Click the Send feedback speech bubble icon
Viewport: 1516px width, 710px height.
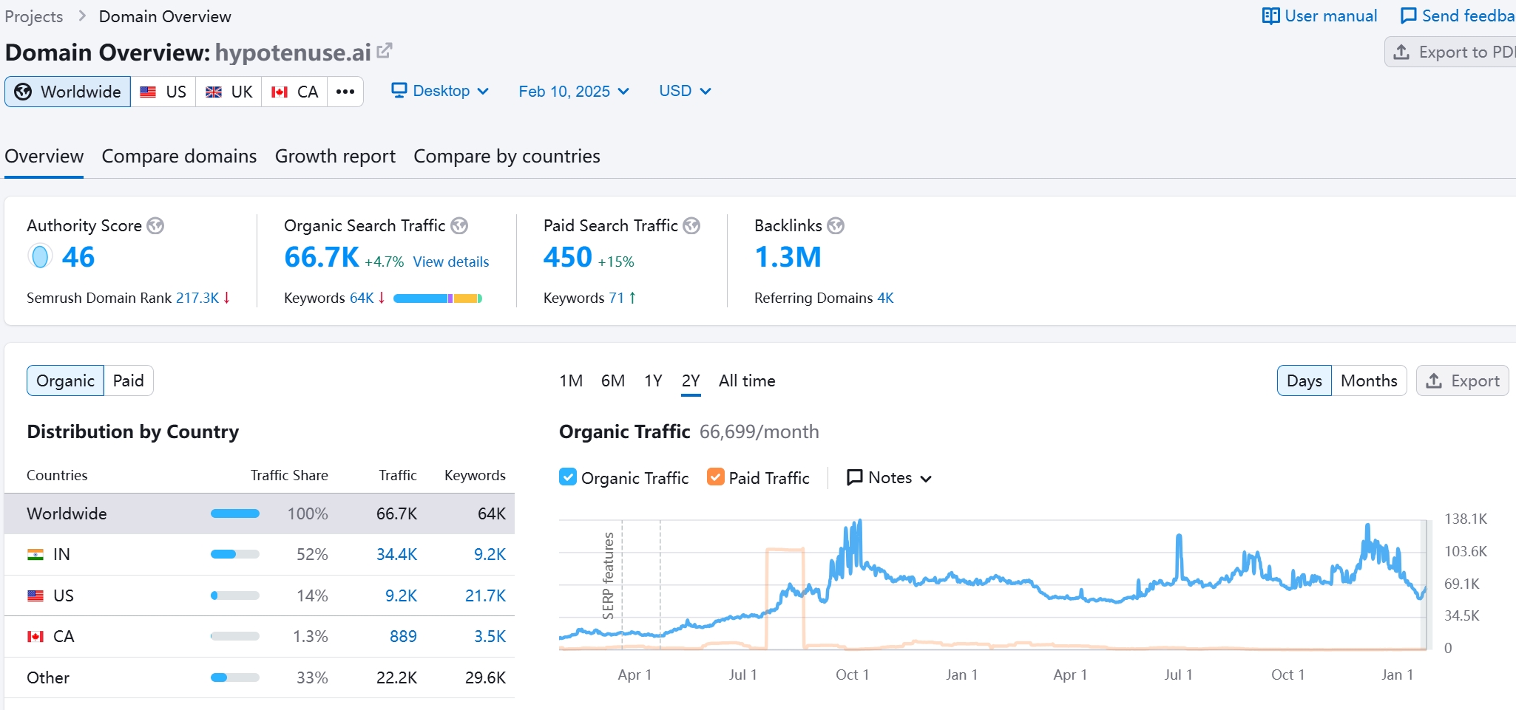point(1409,16)
